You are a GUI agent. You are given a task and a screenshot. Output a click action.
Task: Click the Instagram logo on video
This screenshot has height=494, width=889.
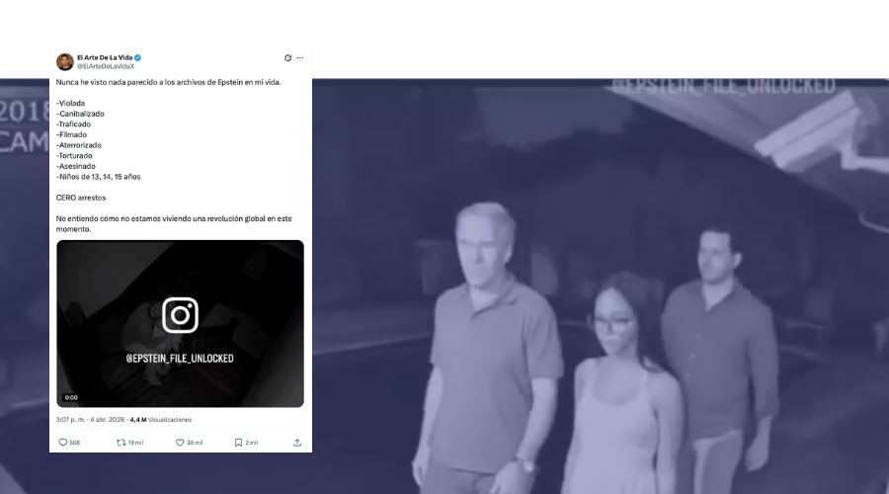(180, 315)
